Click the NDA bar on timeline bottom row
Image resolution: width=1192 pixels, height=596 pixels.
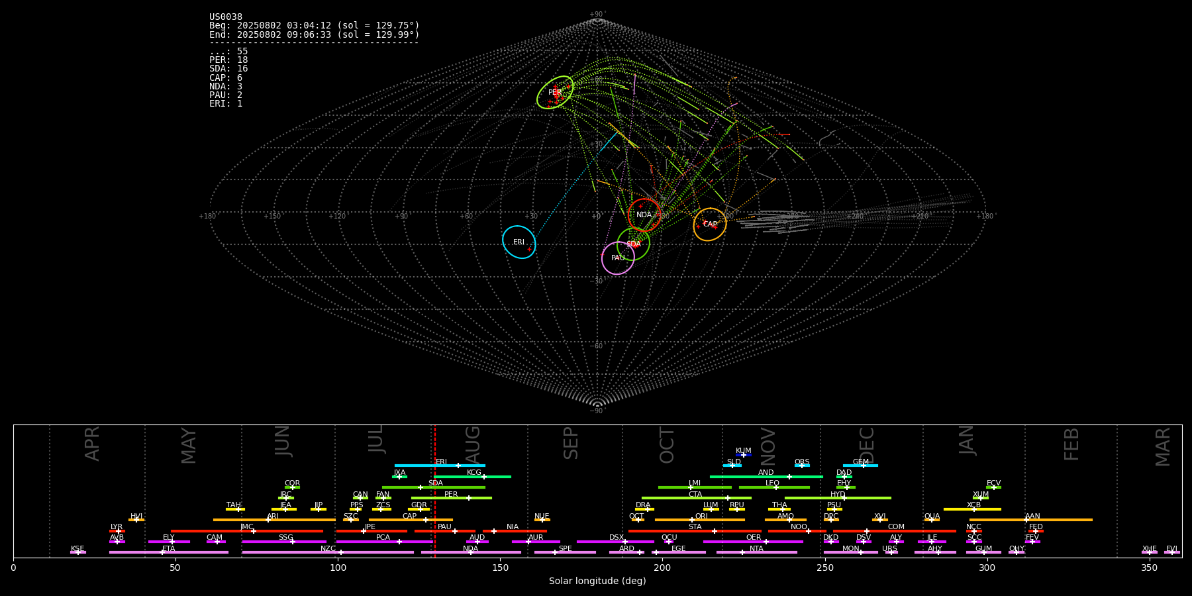pyautogui.click(x=471, y=552)
